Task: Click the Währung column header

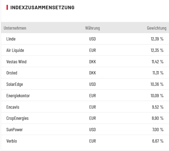Action: pos(92,28)
